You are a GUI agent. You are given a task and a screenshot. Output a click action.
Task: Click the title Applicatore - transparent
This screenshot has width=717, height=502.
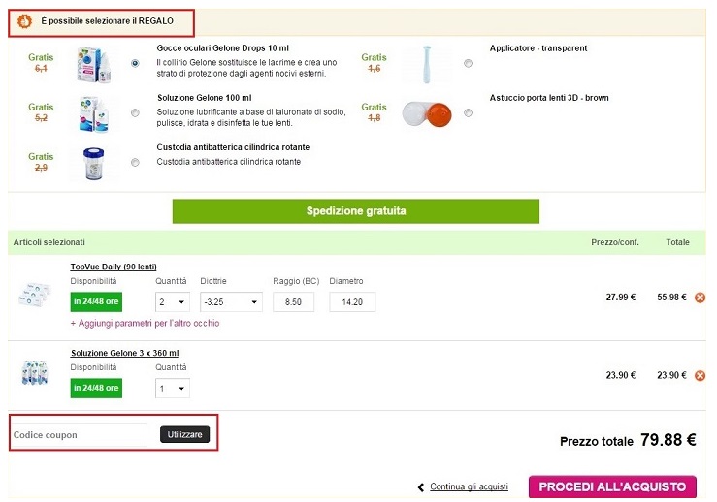tap(538, 48)
